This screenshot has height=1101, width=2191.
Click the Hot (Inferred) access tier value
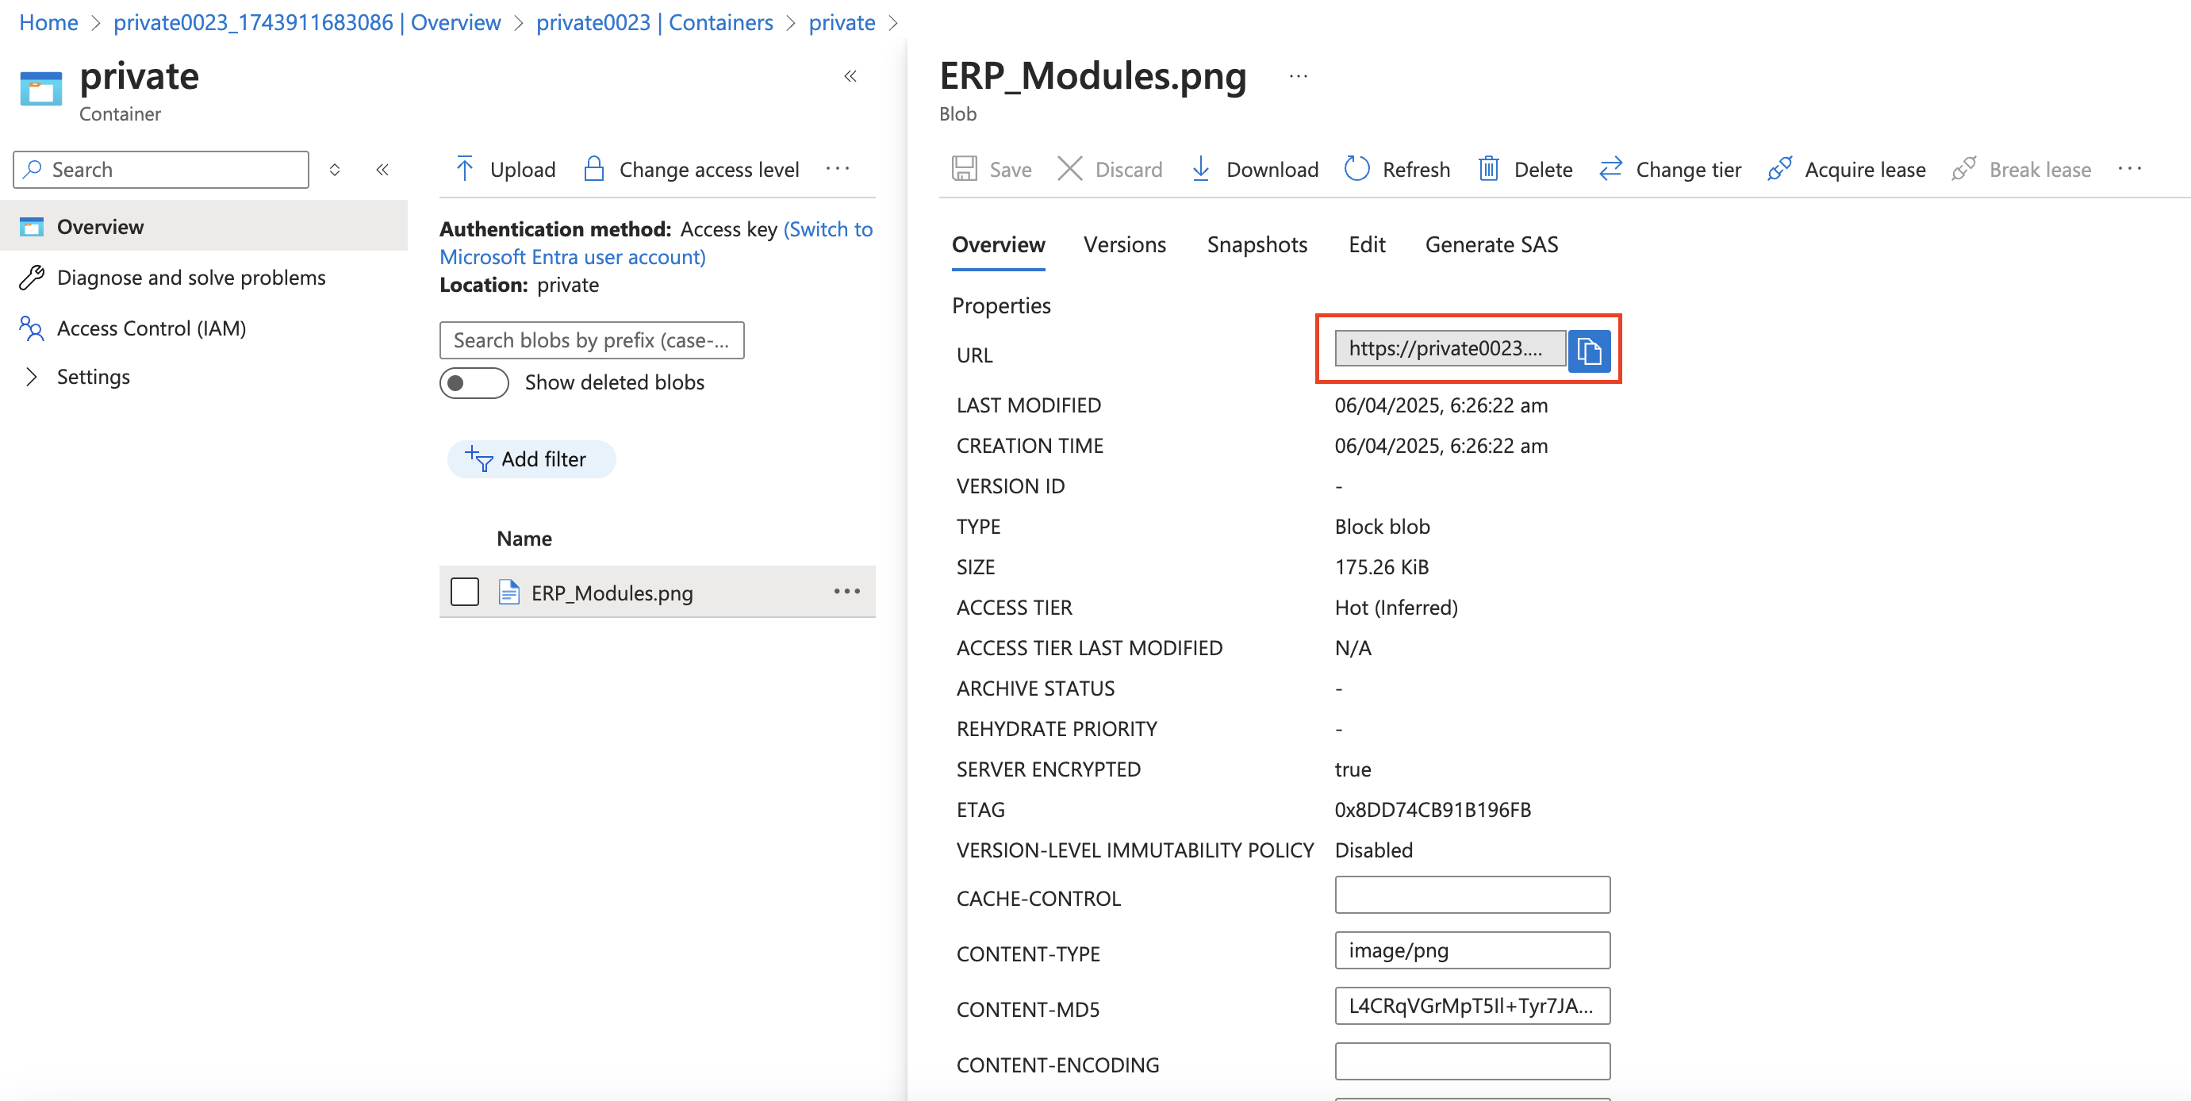click(1395, 607)
